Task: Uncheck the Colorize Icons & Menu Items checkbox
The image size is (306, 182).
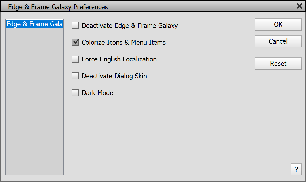Action: (75, 43)
